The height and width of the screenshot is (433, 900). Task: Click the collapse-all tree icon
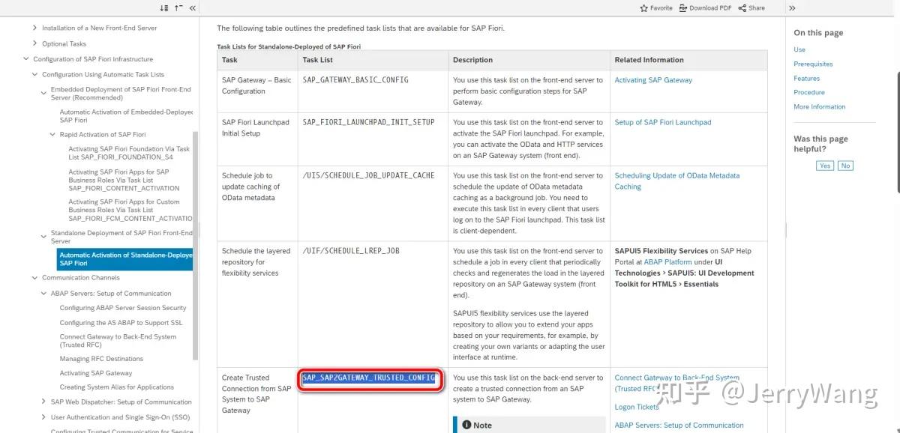tap(178, 7)
